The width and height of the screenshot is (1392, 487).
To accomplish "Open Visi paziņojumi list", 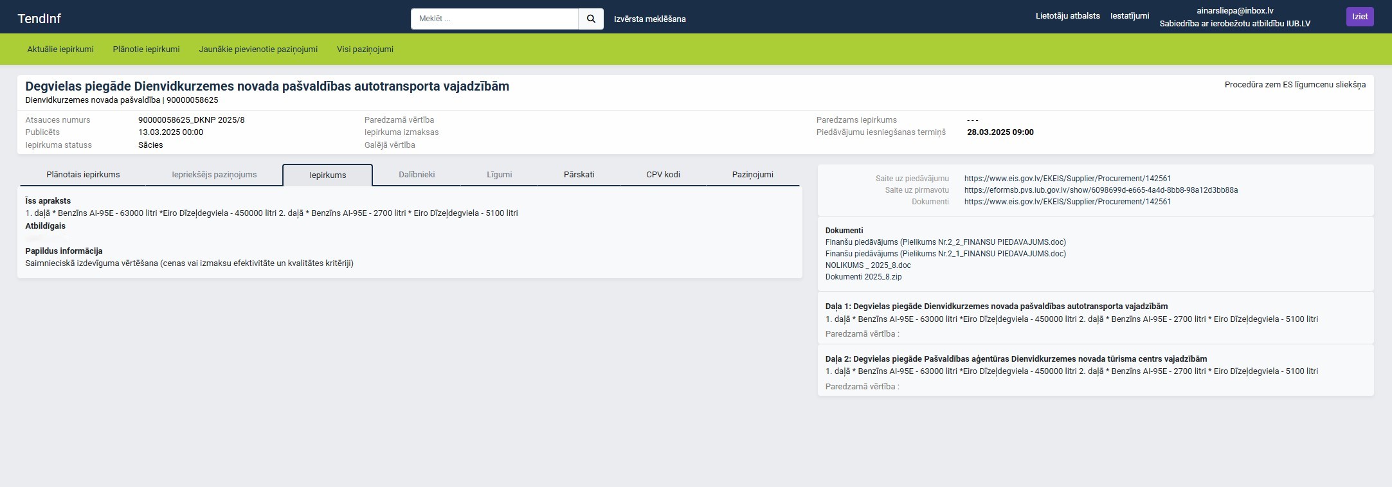I will pos(365,49).
